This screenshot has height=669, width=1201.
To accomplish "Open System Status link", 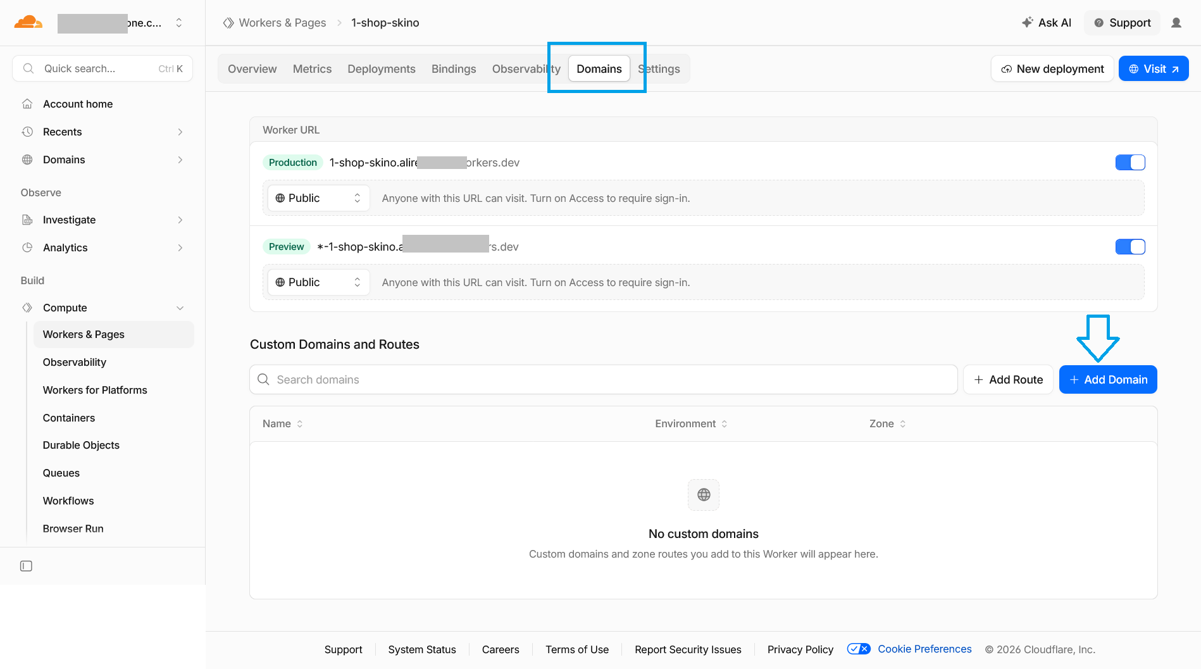I will 422,649.
